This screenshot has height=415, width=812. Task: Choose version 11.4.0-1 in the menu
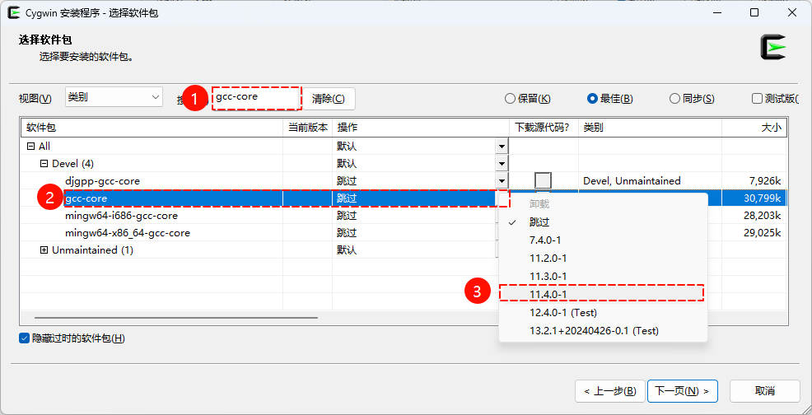(603, 294)
